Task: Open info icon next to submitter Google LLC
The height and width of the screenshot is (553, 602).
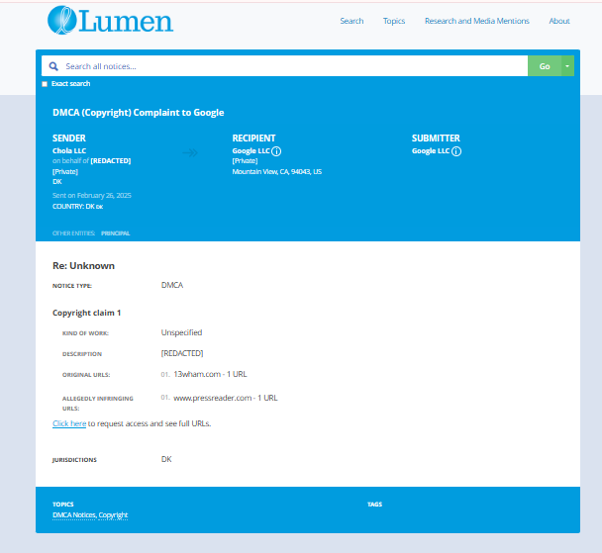Action: (x=456, y=151)
